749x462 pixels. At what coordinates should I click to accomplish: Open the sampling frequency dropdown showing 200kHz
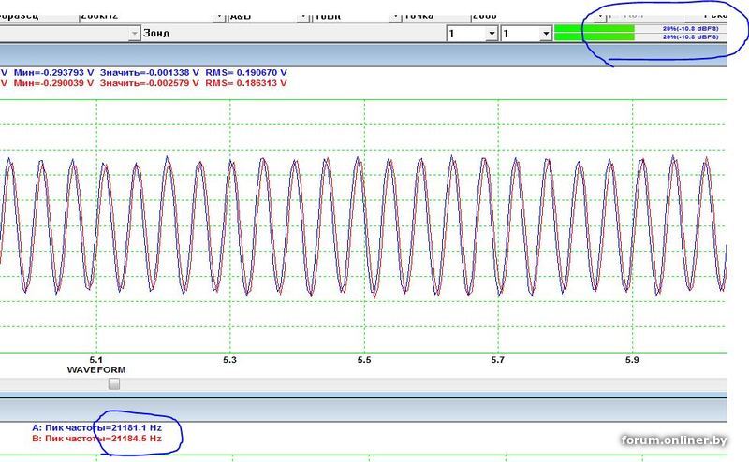tap(219, 16)
